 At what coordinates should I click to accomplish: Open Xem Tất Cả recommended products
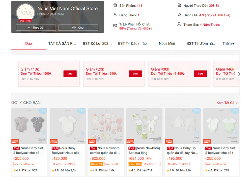tap(227, 103)
